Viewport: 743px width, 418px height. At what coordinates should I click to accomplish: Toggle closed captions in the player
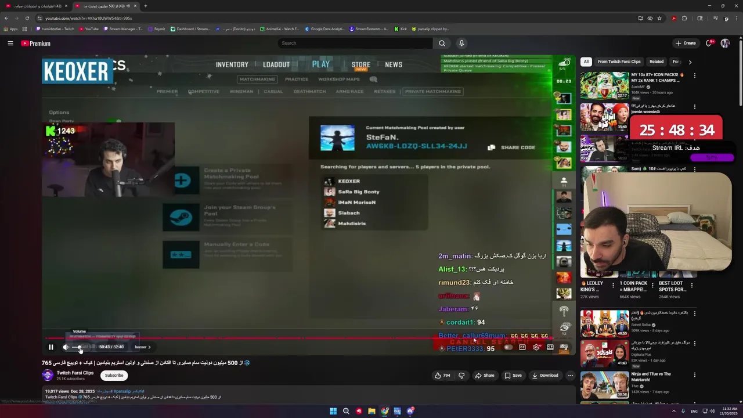(x=522, y=347)
